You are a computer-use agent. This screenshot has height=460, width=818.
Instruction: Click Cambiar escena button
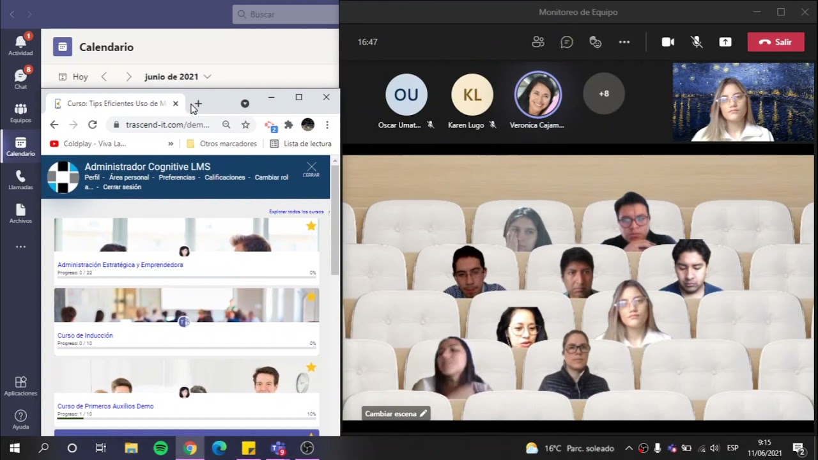click(396, 414)
